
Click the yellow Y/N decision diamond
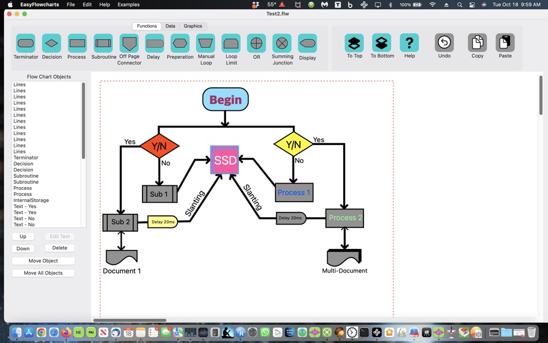pos(293,144)
